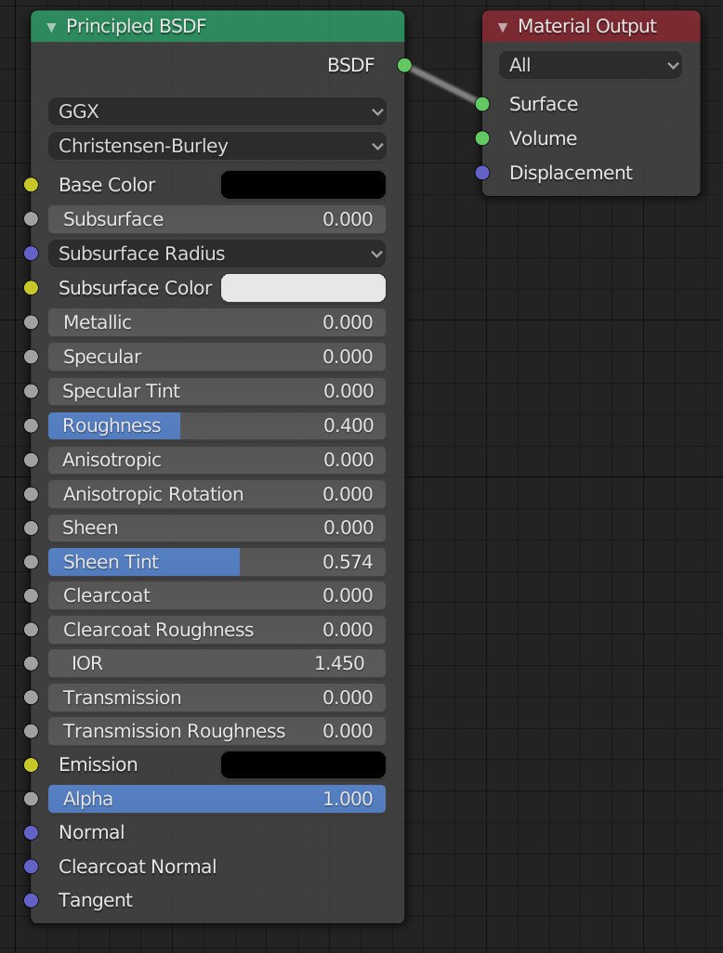Click the Emission yellow socket
723x953 pixels.
(31, 764)
